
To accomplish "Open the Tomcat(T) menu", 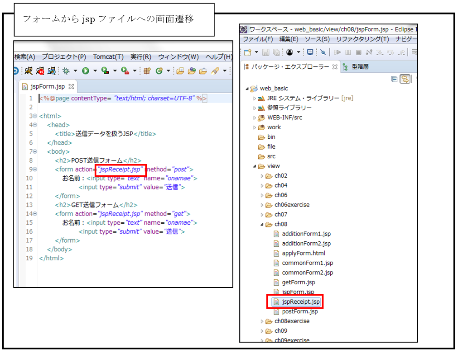I will tap(108, 56).
